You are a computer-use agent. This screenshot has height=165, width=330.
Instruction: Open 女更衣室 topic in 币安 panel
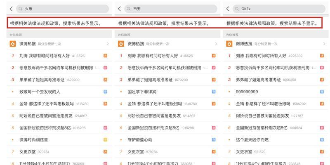click(x=136, y=151)
